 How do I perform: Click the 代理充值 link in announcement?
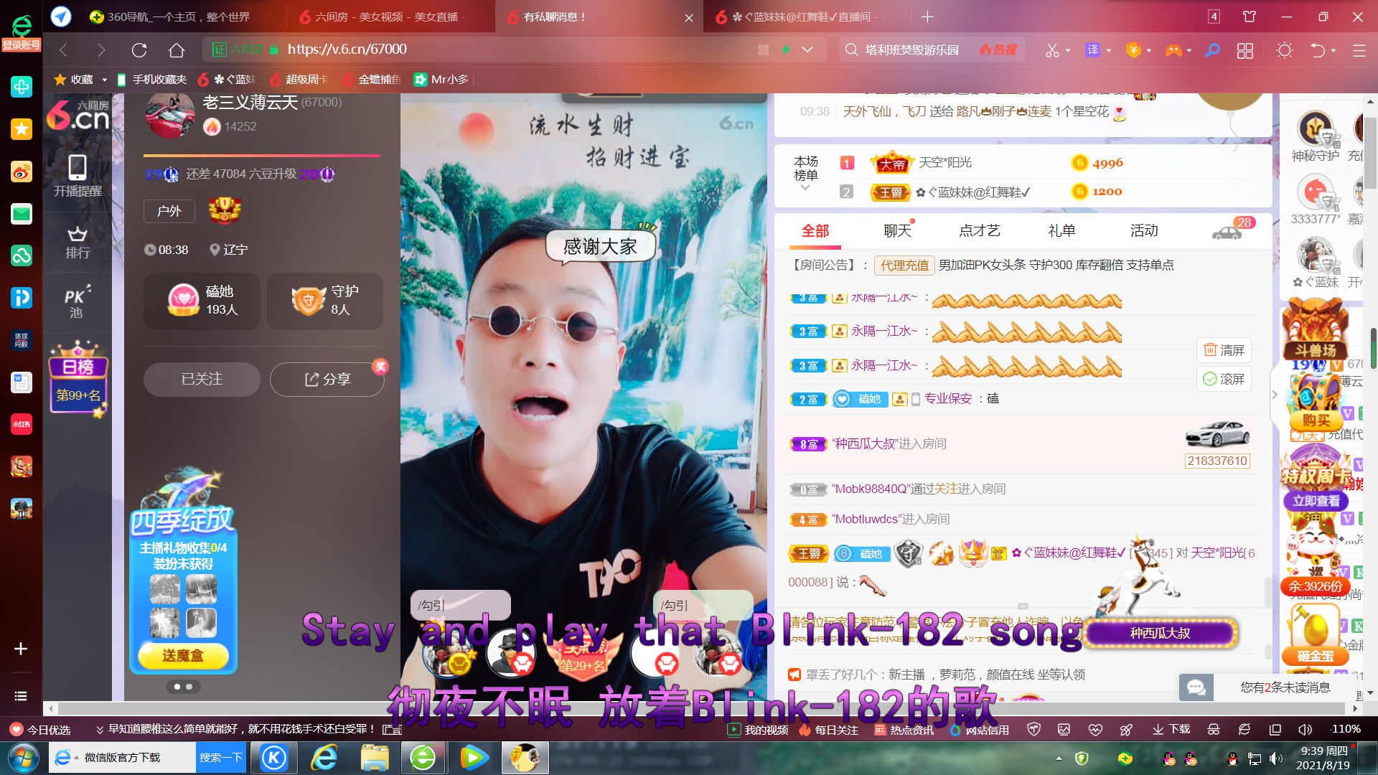coord(904,266)
